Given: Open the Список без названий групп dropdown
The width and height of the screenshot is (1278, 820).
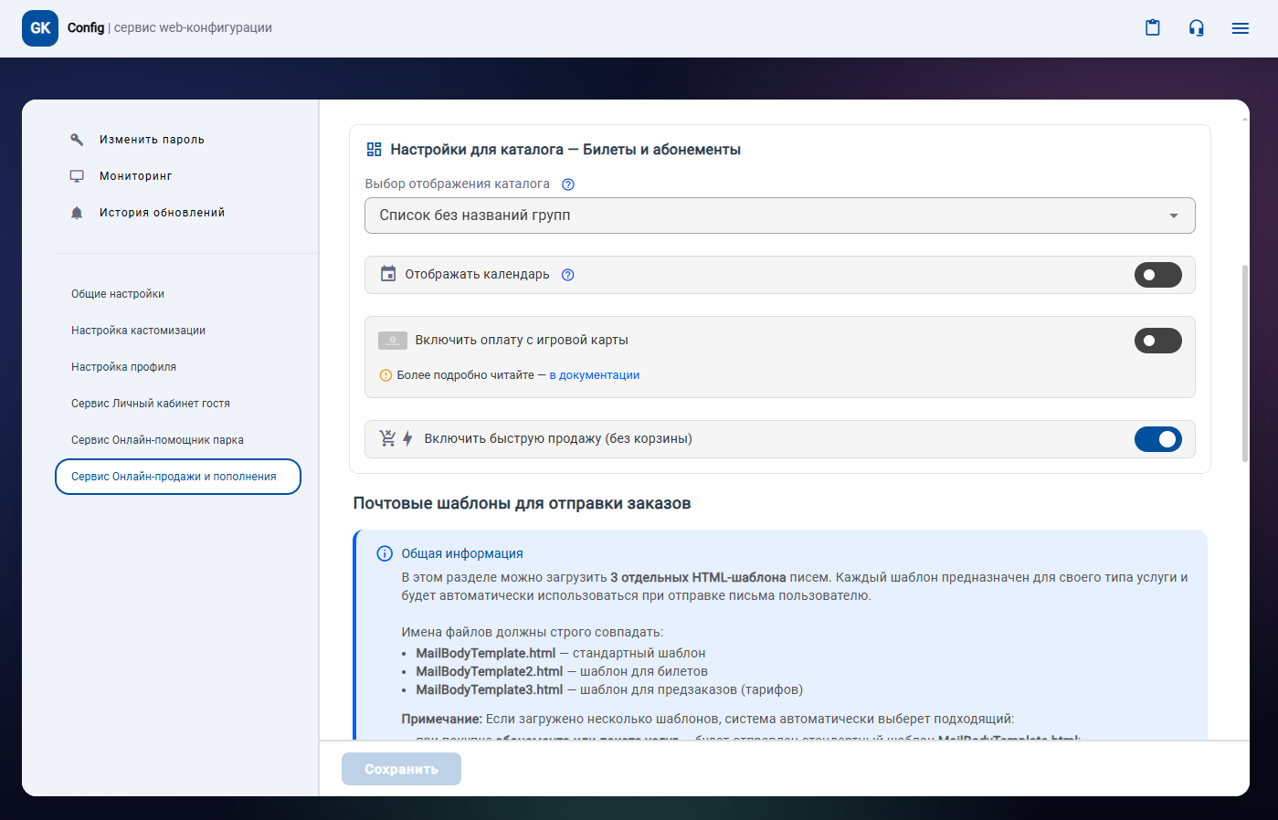Looking at the screenshot, I should pos(779,216).
